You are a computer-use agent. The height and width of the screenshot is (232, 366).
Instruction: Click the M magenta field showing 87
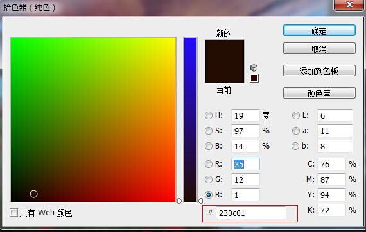[331, 179]
